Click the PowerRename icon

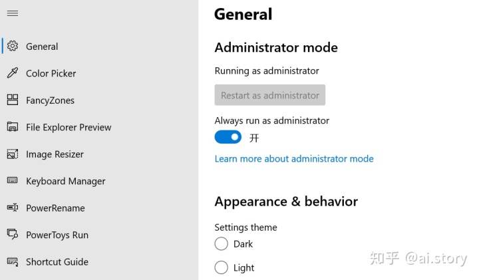click(x=13, y=208)
